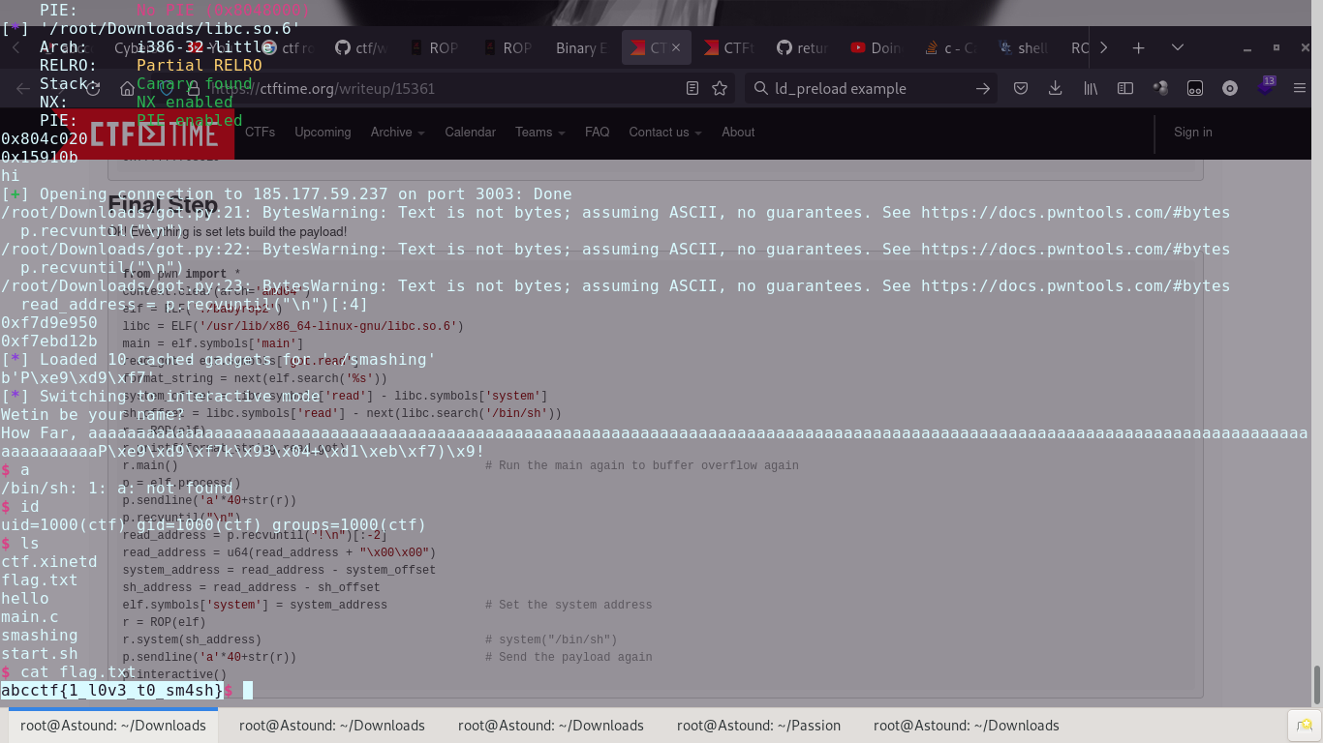This screenshot has width=1323, height=743.
Task: Select the root@Astound ~/Passion terminal tab
Action: [758, 725]
